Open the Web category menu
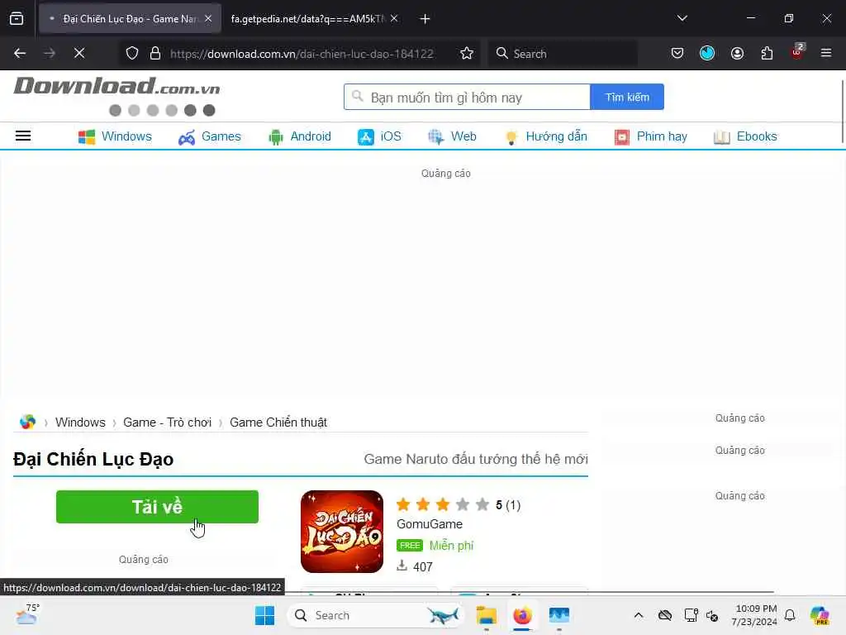Viewport: 846px width, 635px height. (x=452, y=136)
